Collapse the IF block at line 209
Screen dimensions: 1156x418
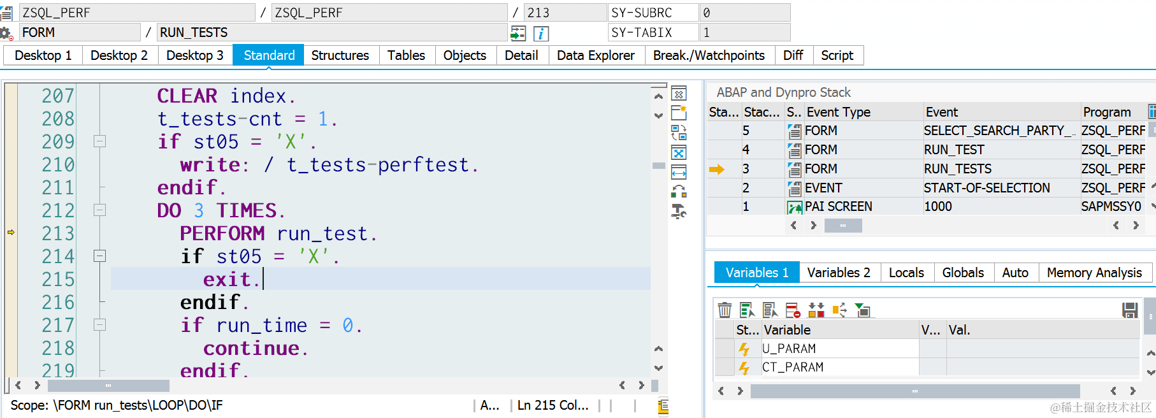tap(99, 141)
